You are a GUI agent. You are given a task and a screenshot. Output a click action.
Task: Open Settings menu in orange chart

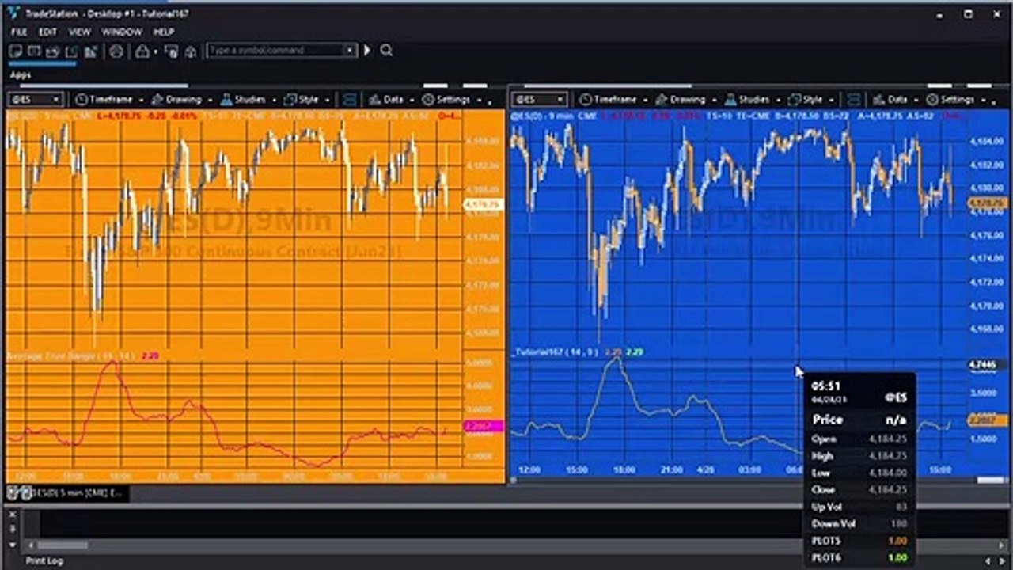(453, 100)
